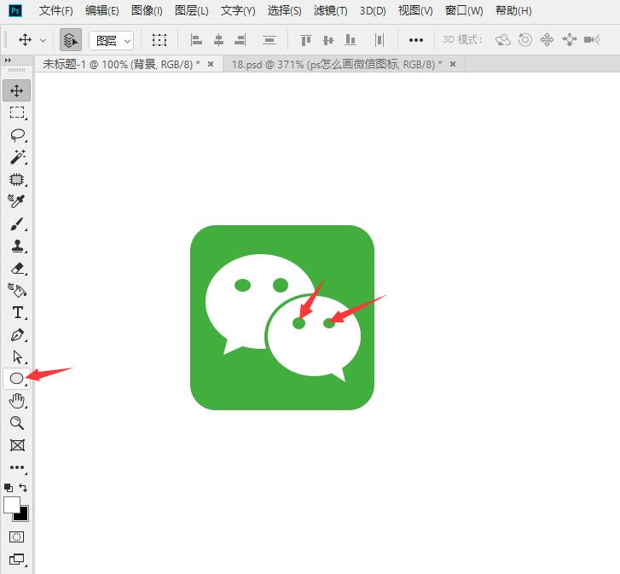Select the Frame tool
Viewport: 620px width, 574px height.
(x=17, y=445)
